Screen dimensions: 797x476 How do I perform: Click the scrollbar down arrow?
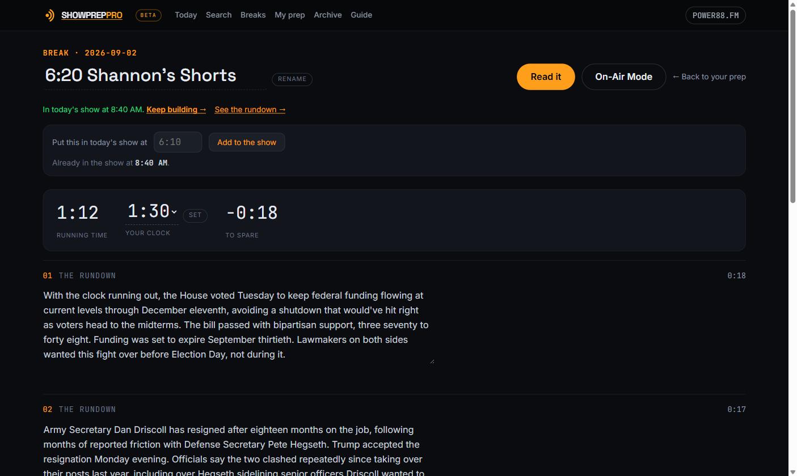click(x=792, y=471)
